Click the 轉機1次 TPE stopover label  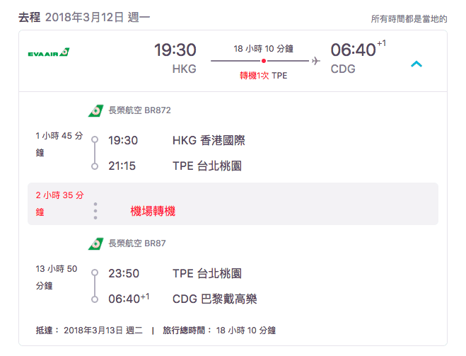[263, 76]
